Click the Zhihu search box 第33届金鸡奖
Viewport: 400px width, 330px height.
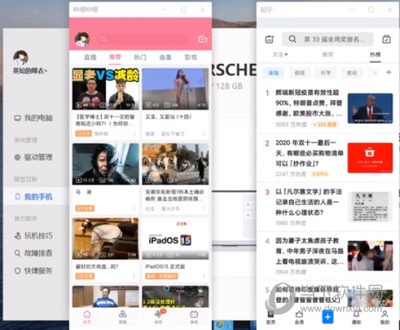click(x=328, y=39)
